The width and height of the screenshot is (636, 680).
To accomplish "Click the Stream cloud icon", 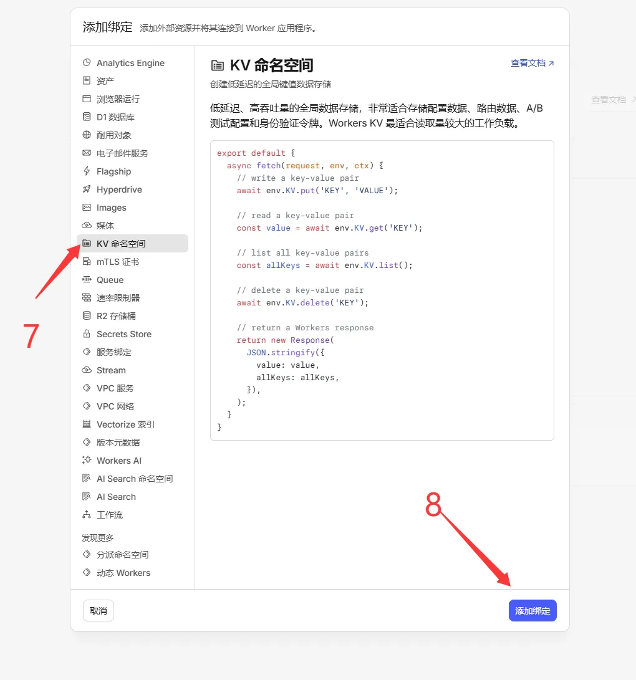I will tap(87, 370).
